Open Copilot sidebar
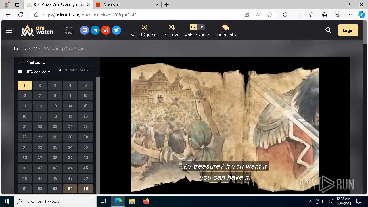This screenshot has height=207, width=368. coord(361,15)
